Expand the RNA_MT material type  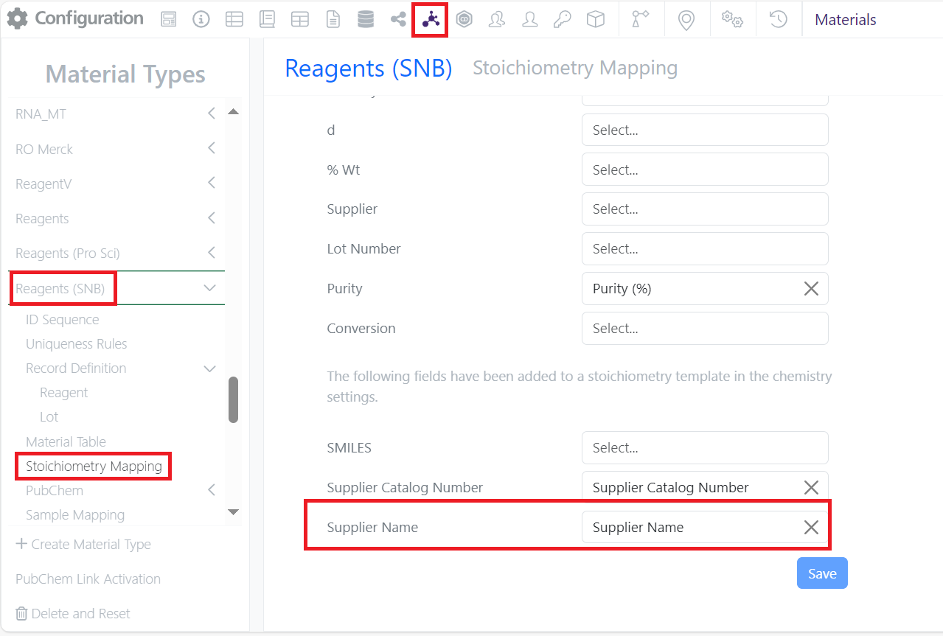[211, 113]
